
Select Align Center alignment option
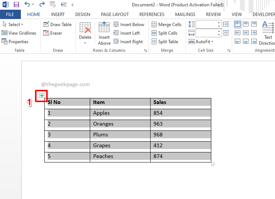point(246,33)
